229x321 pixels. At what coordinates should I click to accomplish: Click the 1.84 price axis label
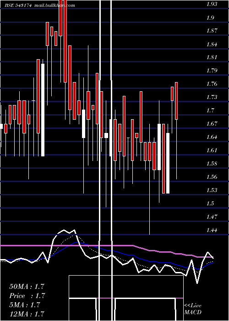[212, 44]
